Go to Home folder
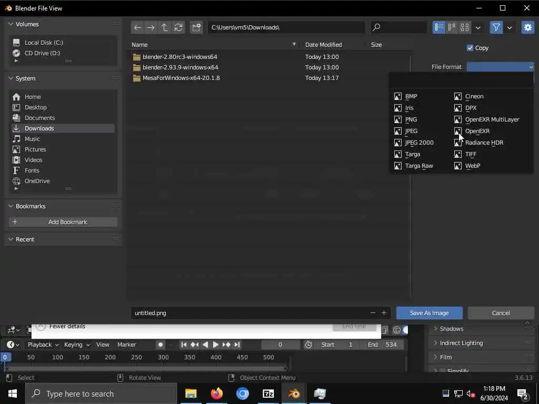The image size is (539, 404). [63, 97]
